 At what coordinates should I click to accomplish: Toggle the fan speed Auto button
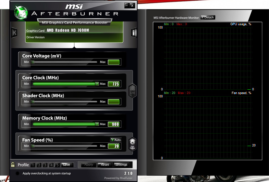116,140
